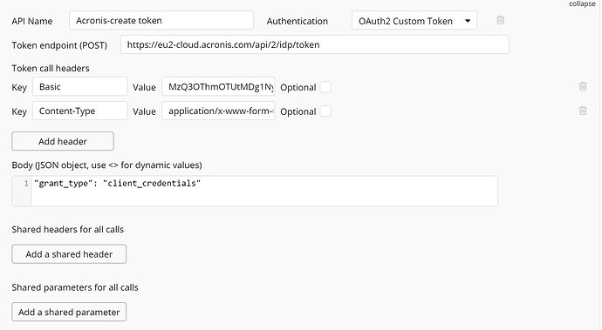Click the application/x-www-form value field
Screen dimensions: 602x330
[x=218, y=111]
